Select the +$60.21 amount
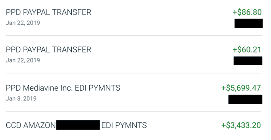 tap(247, 50)
